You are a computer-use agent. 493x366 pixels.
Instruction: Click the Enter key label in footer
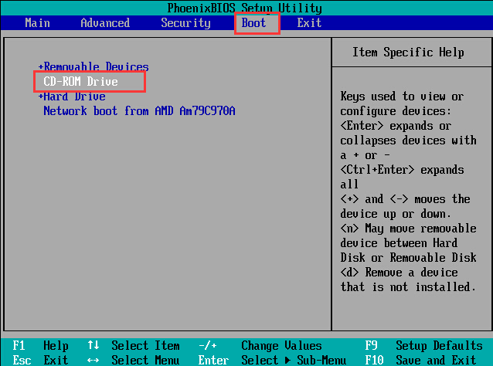pyautogui.click(x=213, y=360)
